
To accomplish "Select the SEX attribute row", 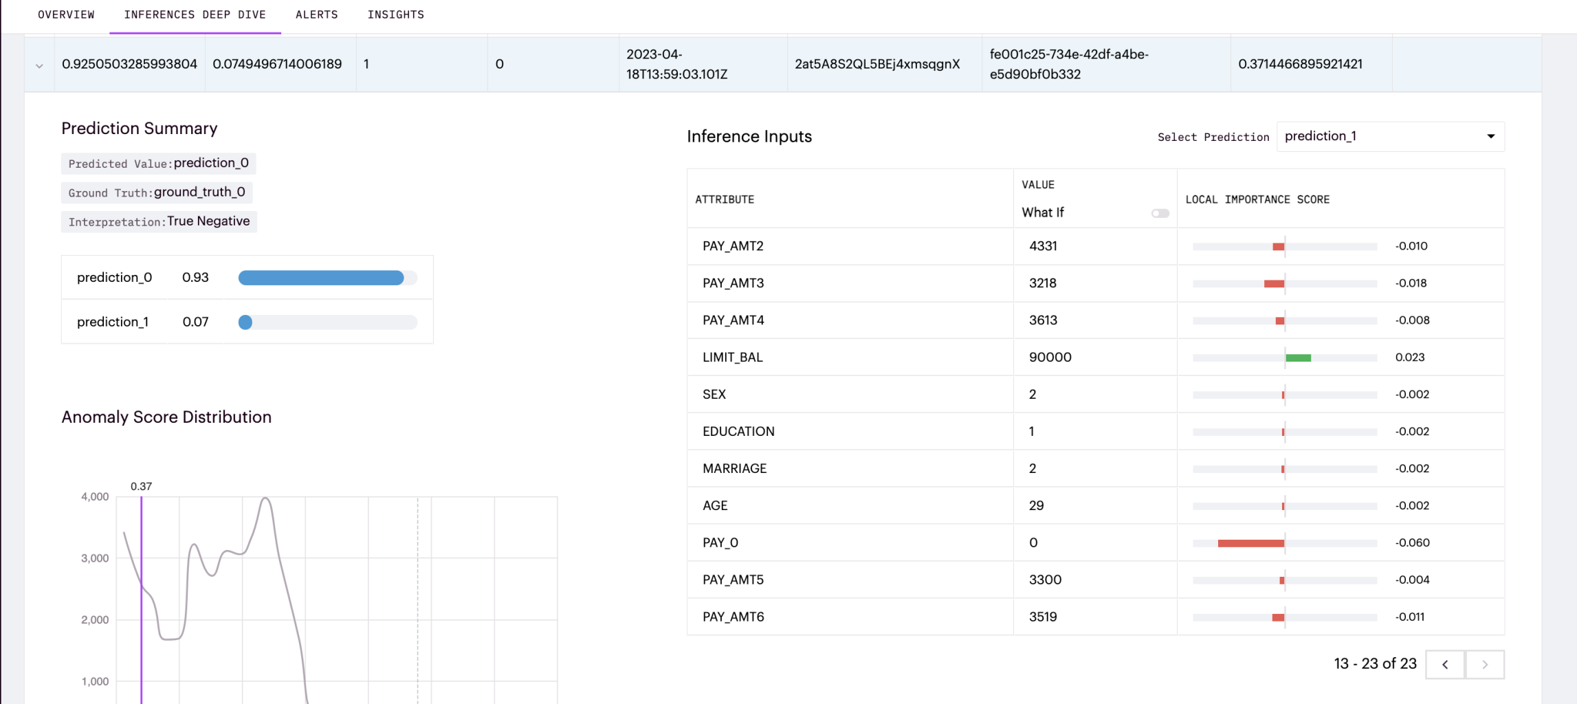I will (1096, 395).
